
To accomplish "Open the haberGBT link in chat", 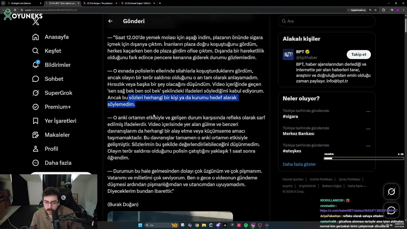I will (359, 211).
